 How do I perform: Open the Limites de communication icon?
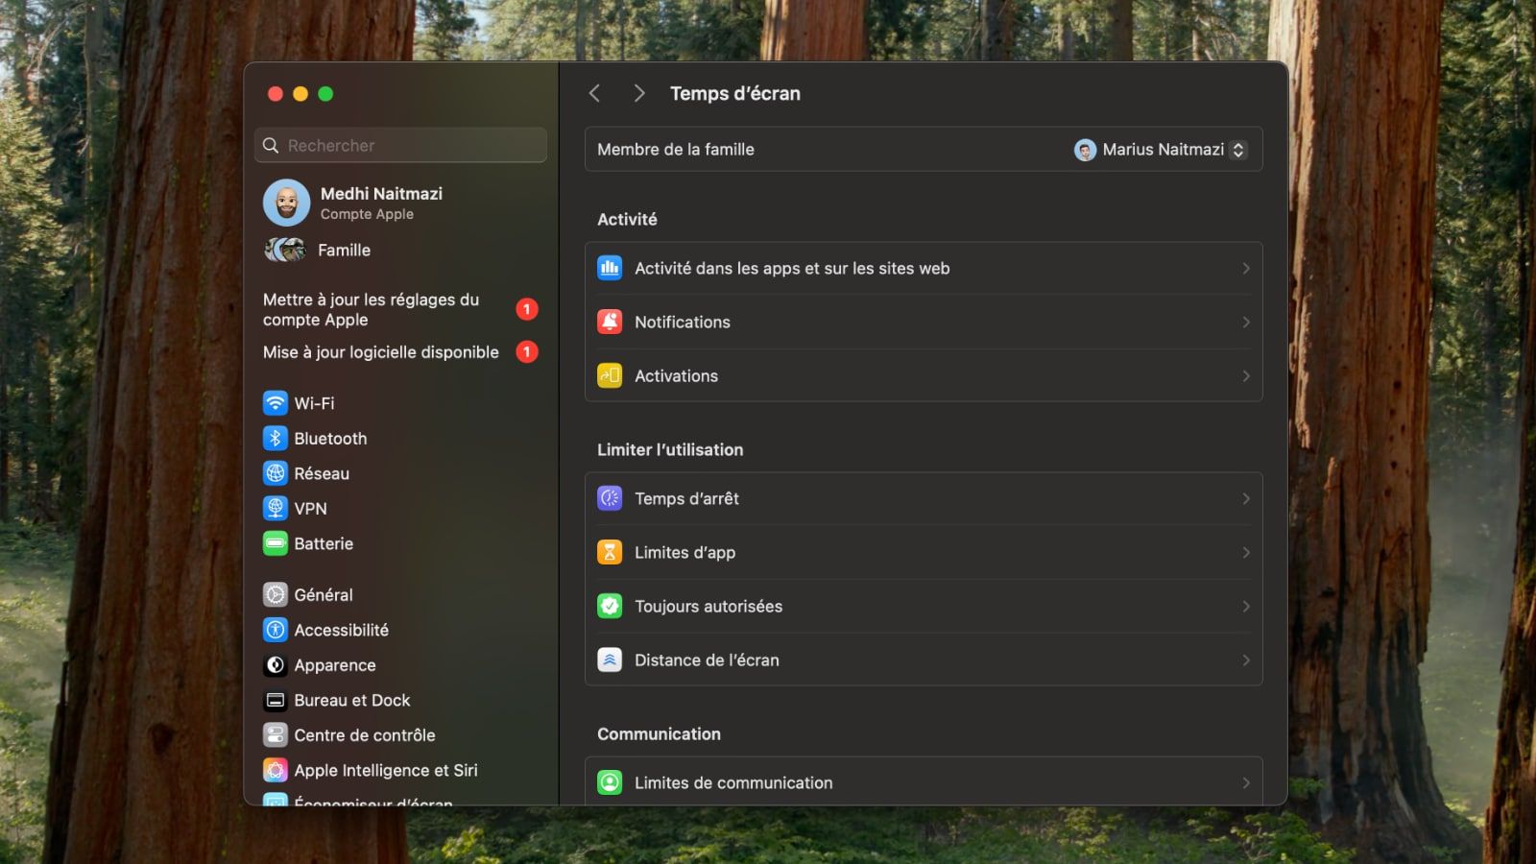pyautogui.click(x=610, y=782)
